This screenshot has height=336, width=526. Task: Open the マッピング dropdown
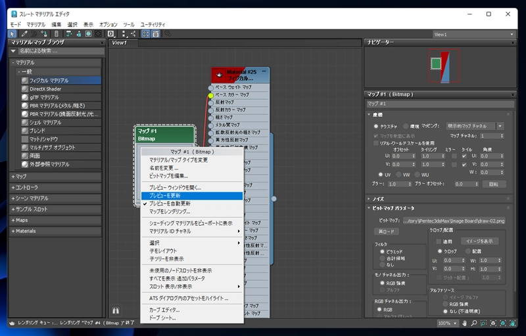tap(475, 126)
